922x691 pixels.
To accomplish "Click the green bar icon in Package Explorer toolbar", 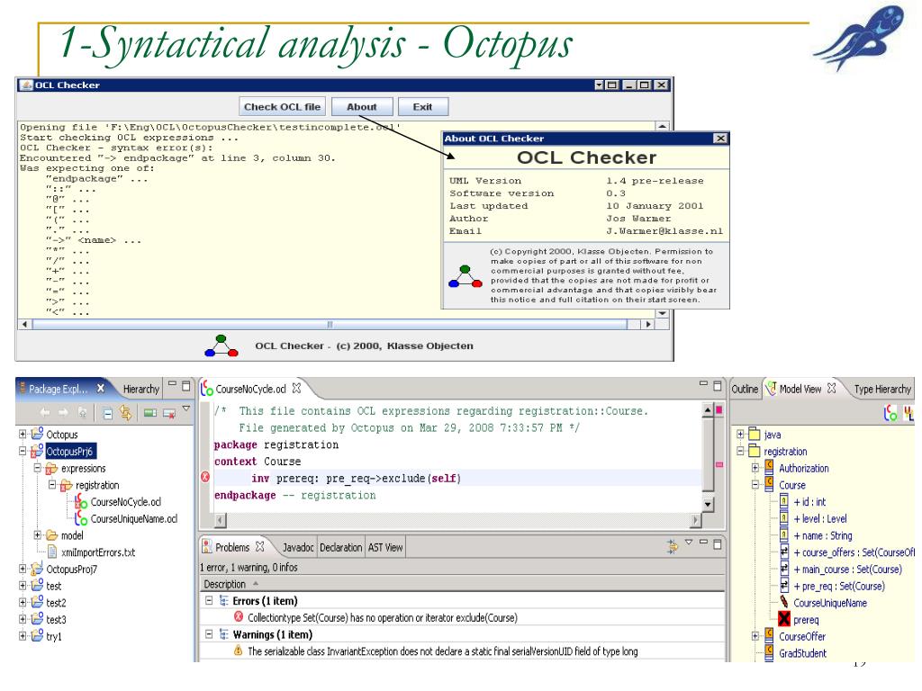I will click(150, 414).
